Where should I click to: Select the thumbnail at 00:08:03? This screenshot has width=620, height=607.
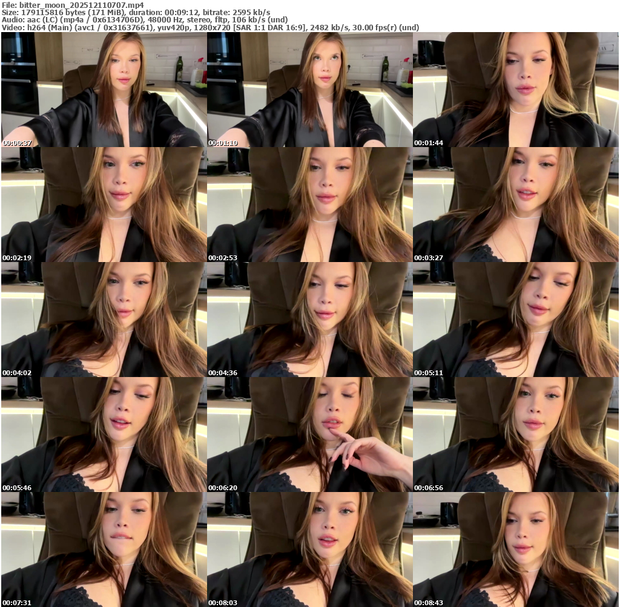tap(309, 550)
